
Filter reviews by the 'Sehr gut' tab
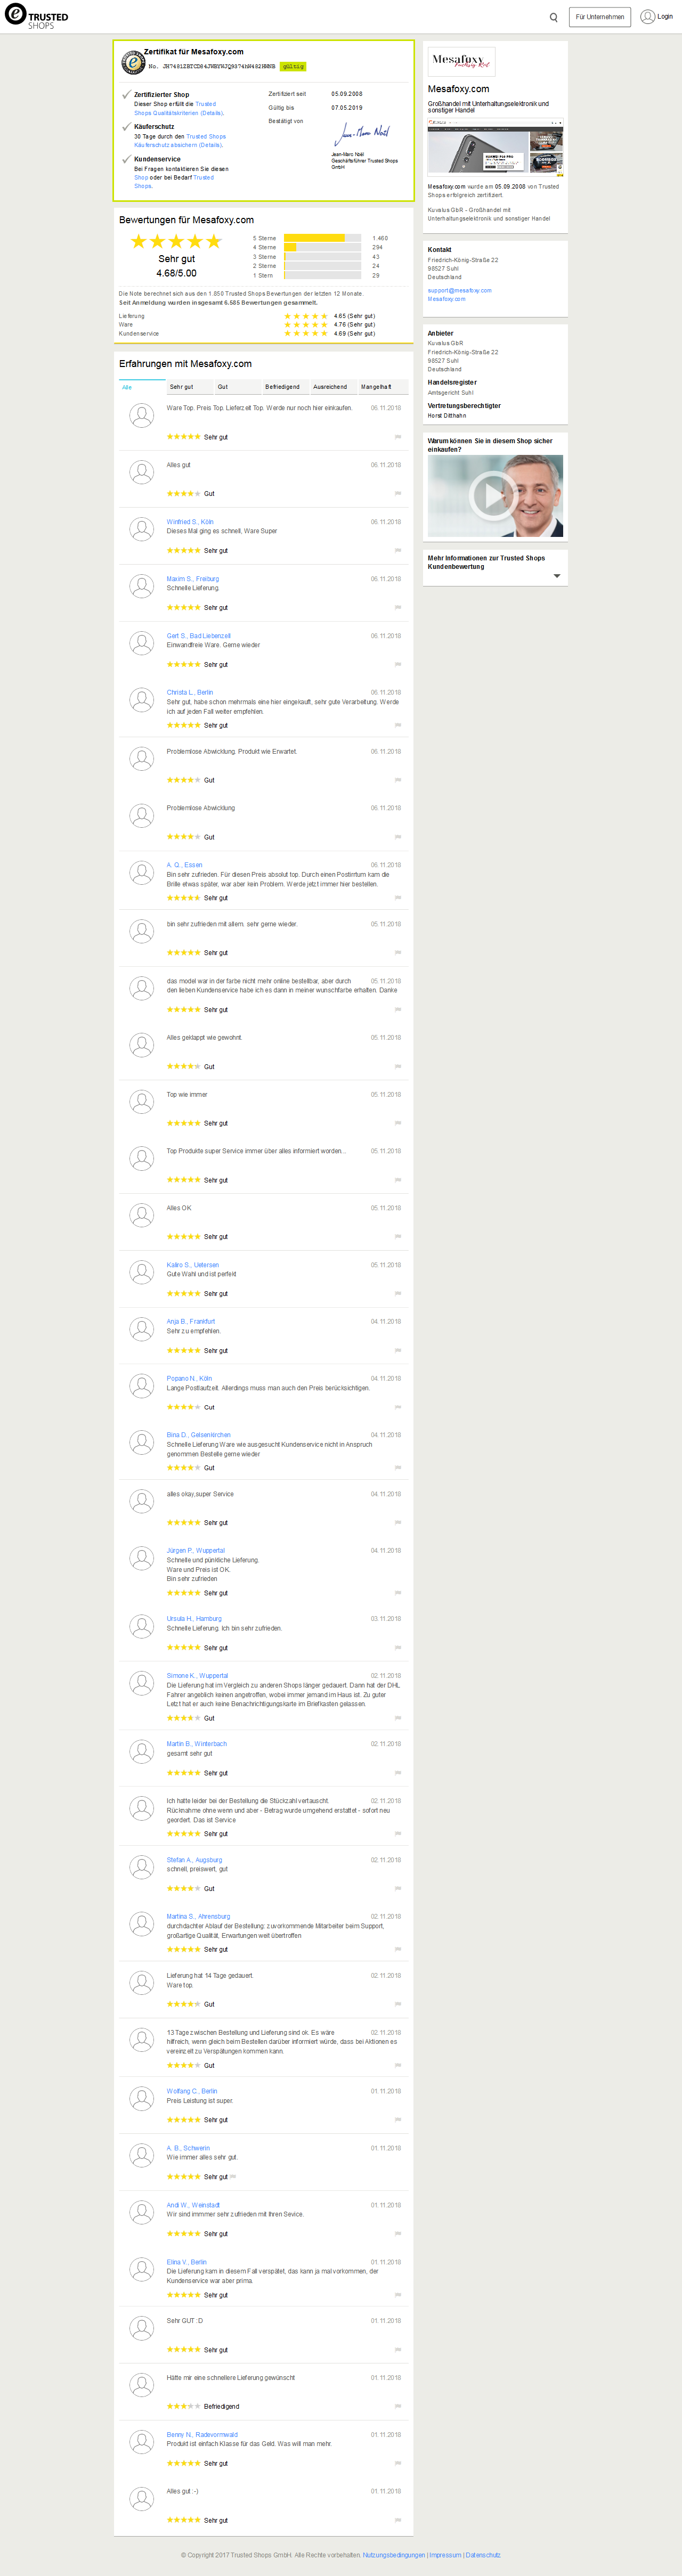pos(190,387)
